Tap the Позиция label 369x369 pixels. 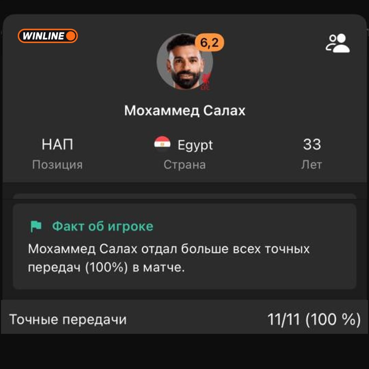(57, 165)
